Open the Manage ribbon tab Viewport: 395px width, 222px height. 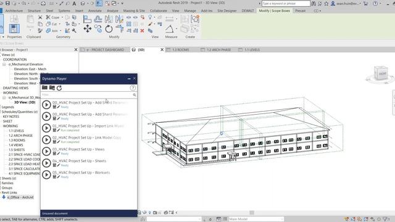190,11
